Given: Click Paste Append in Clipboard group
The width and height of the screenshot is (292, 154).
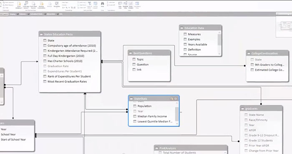Looking at the screenshot, I should coord(9,2).
